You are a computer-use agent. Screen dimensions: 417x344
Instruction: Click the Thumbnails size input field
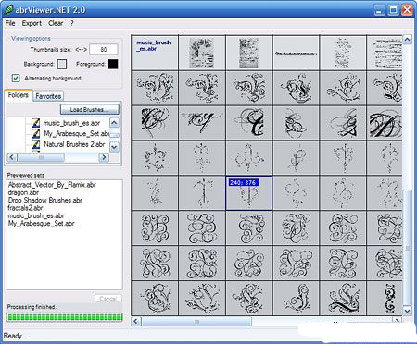click(x=104, y=49)
